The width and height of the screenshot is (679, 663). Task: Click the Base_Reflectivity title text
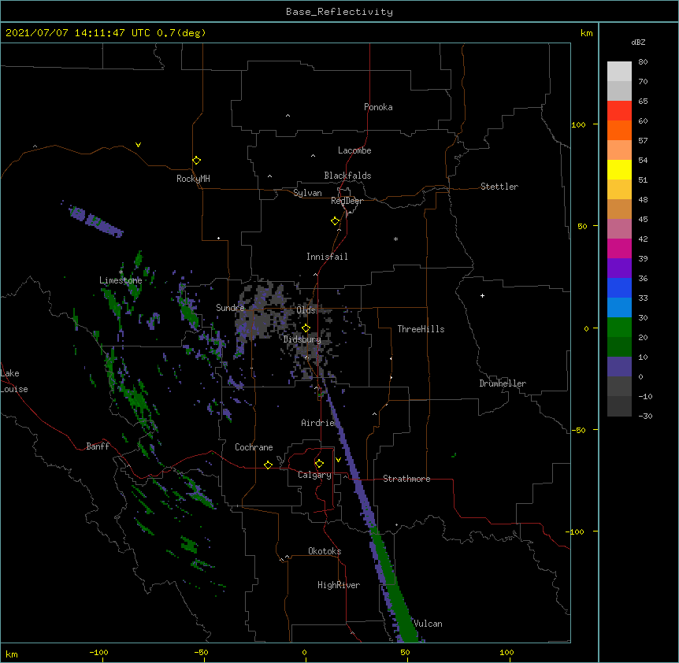339,12
